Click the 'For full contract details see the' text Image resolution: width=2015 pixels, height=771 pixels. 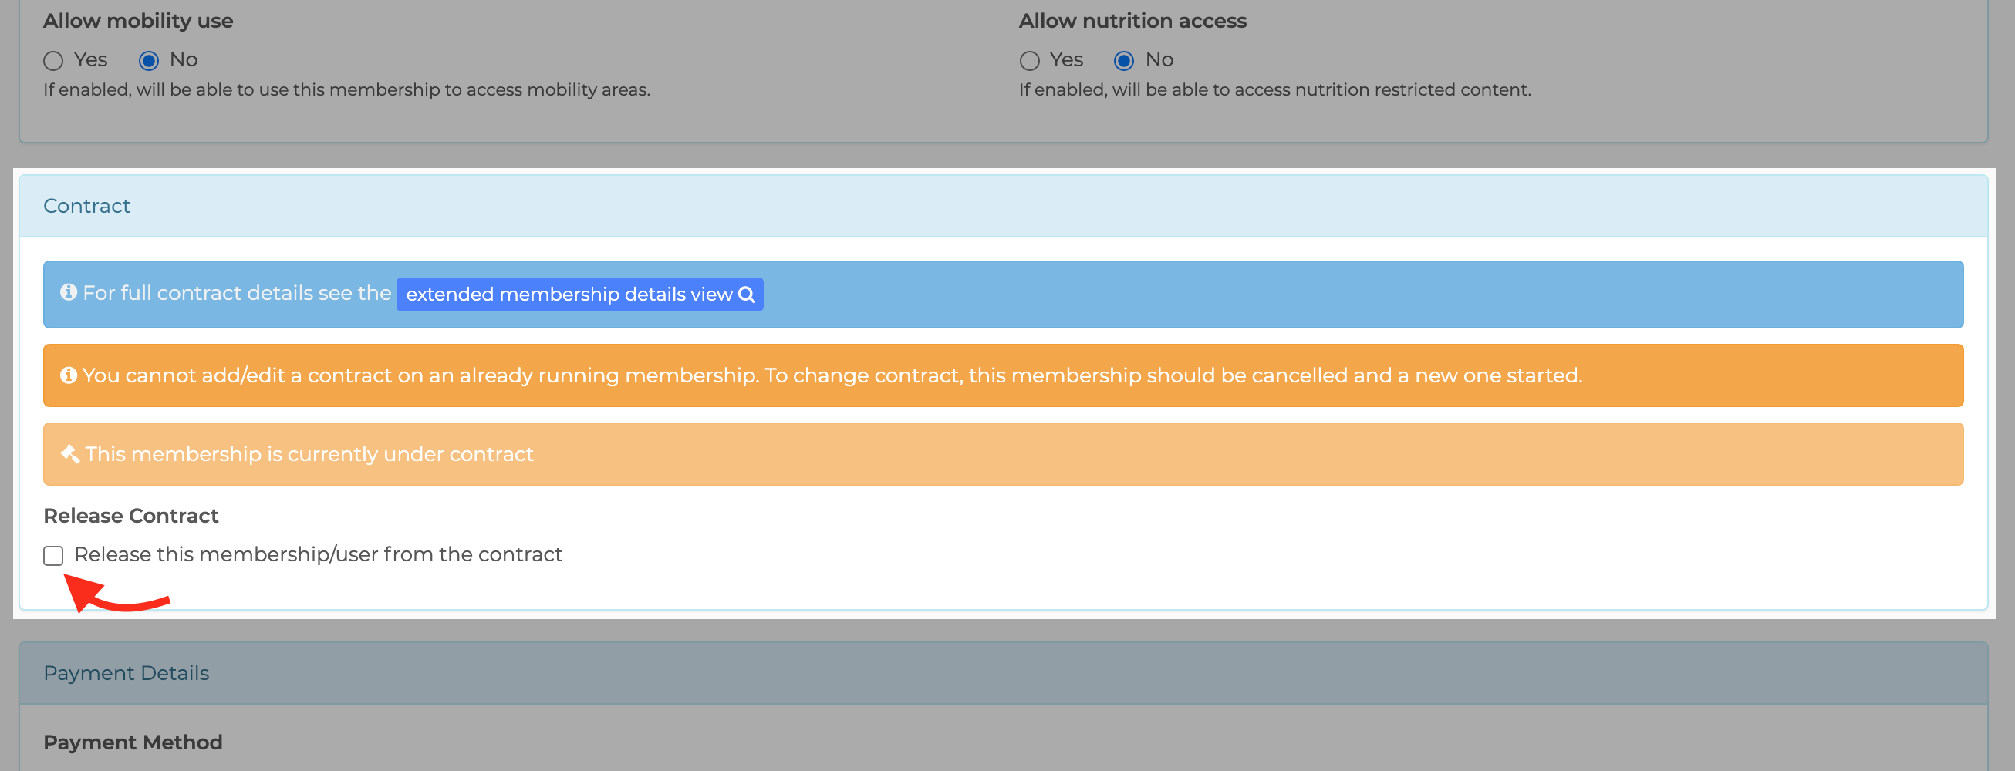tap(237, 293)
